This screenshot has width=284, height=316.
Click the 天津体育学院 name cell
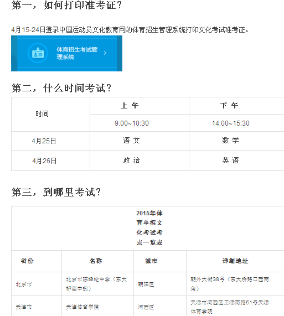(x=97, y=306)
